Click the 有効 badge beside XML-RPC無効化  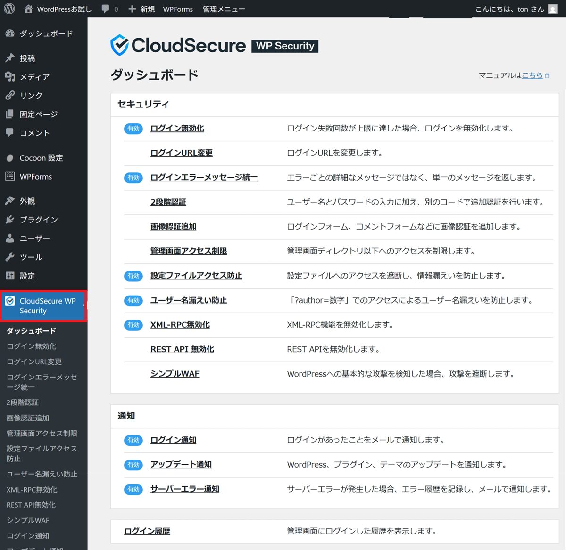pyautogui.click(x=133, y=325)
